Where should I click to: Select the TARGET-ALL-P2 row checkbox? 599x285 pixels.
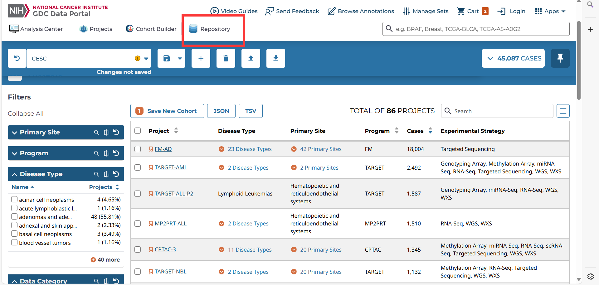coord(138,194)
